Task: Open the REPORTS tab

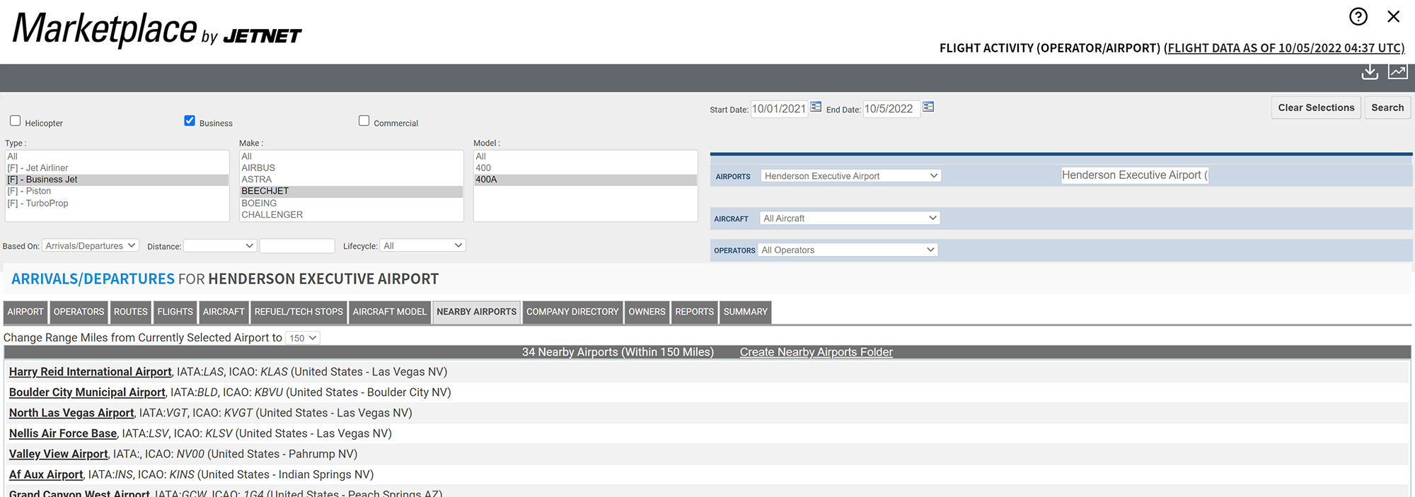Action: click(694, 312)
